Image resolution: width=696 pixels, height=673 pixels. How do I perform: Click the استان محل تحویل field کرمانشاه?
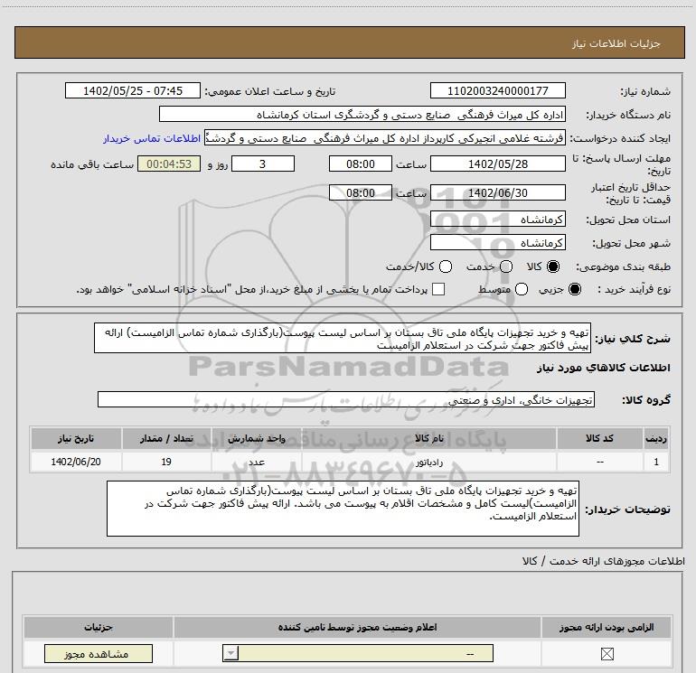pyautogui.click(x=497, y=219)
